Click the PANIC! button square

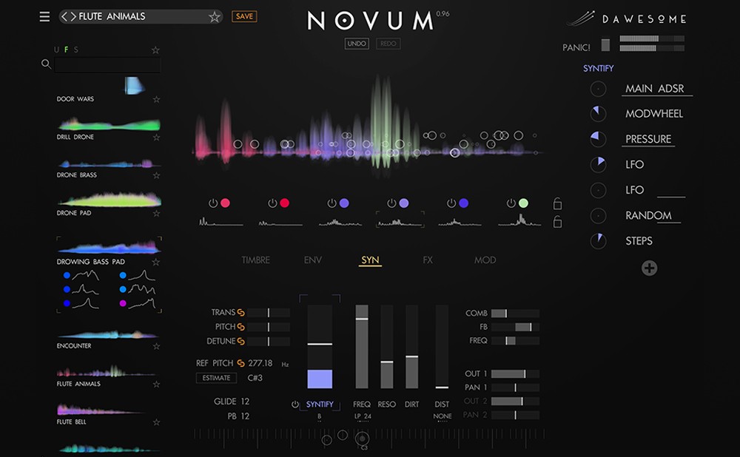point(605,45)
